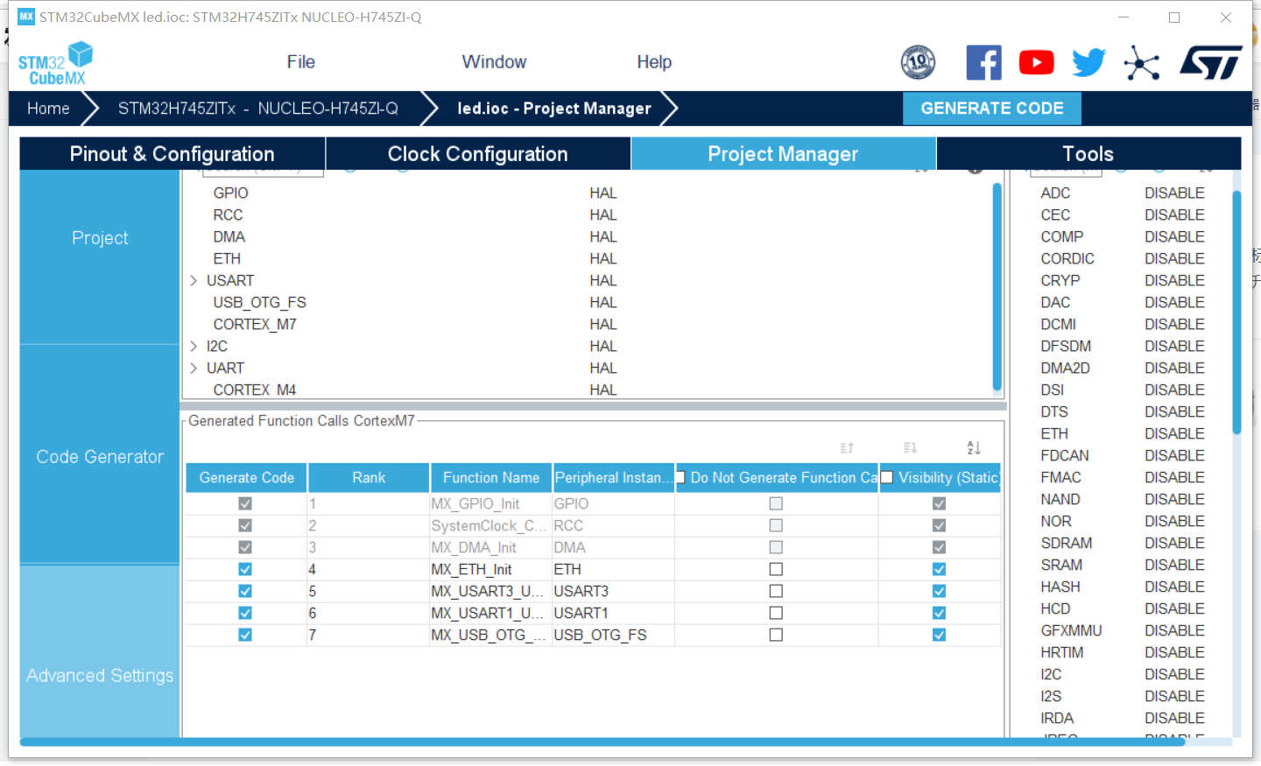
Task: Toggle Do Not Generate Function Call header checkbox
Action: [680, 477]
